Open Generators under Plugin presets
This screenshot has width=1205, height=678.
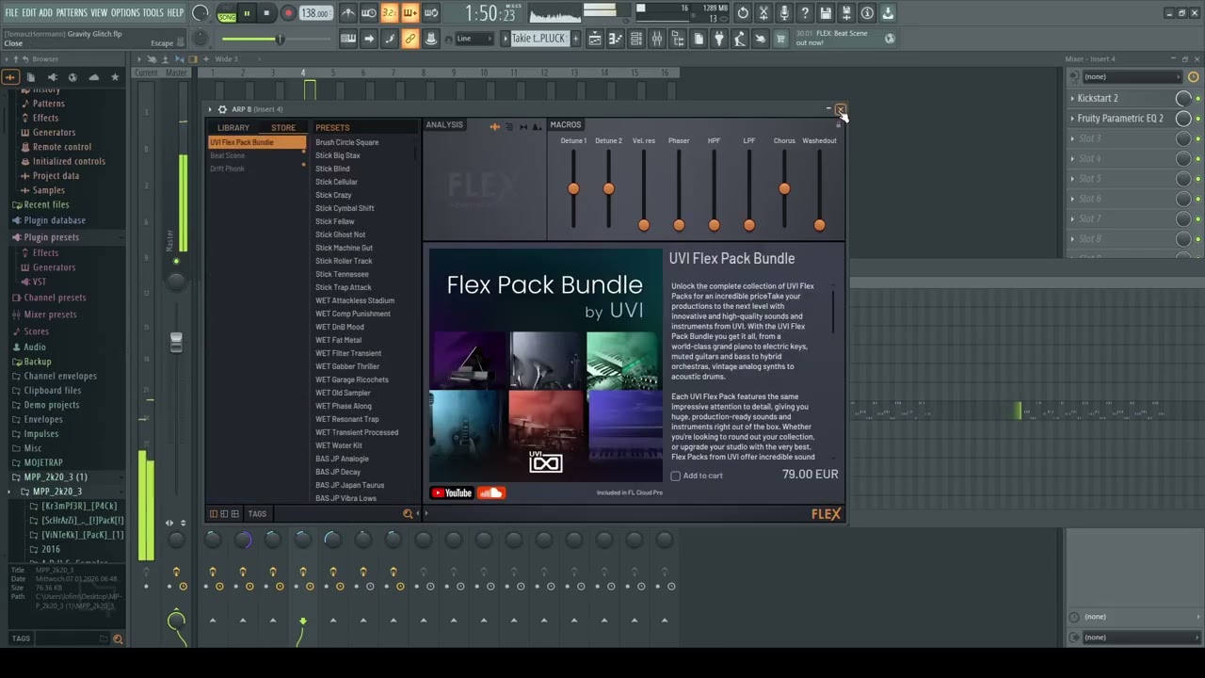point(54,267)
